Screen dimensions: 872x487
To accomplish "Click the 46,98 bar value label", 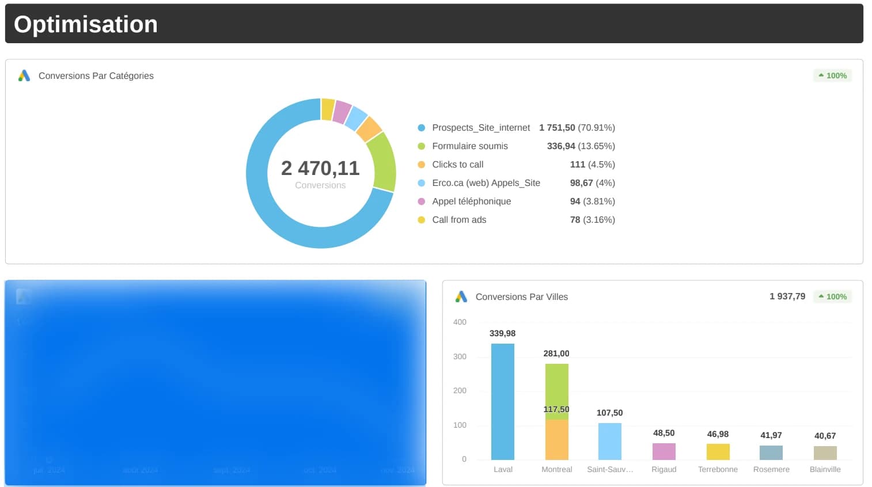I will point(718,434).
